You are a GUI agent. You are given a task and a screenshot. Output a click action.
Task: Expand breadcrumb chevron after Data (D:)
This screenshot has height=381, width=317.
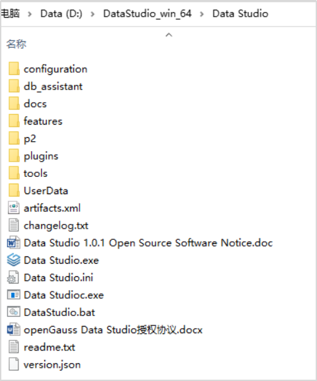coord(93,14)
